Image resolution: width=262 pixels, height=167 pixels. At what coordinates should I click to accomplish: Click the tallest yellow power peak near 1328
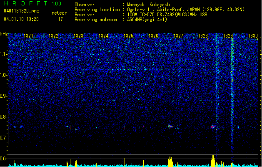[213, 160]
